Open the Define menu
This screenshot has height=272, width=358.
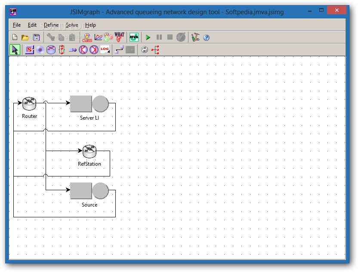pos(51,25)
